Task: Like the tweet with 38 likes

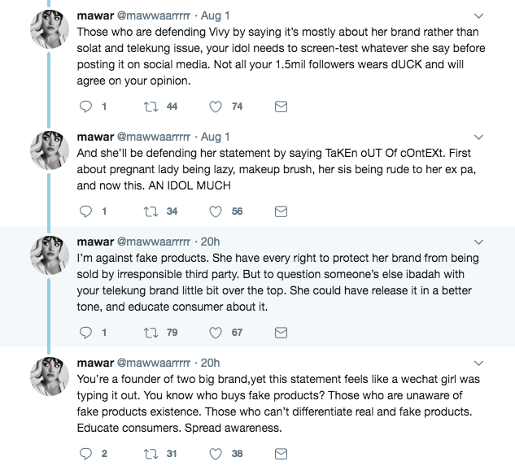Action: (216, 454)
